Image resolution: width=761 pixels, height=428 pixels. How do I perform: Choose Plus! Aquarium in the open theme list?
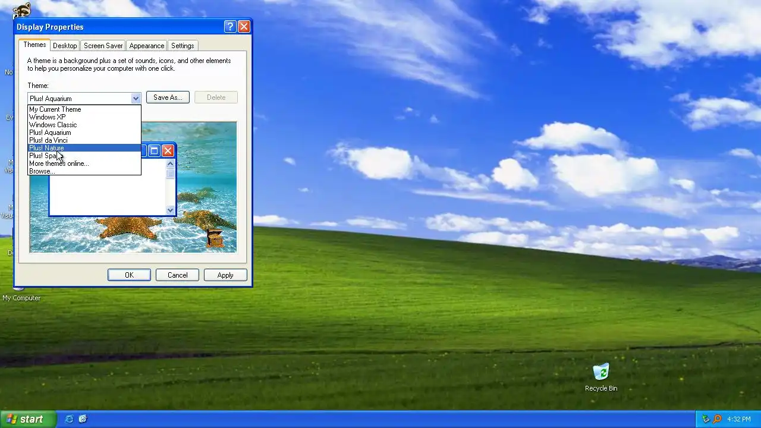click(x=84, y=133)
